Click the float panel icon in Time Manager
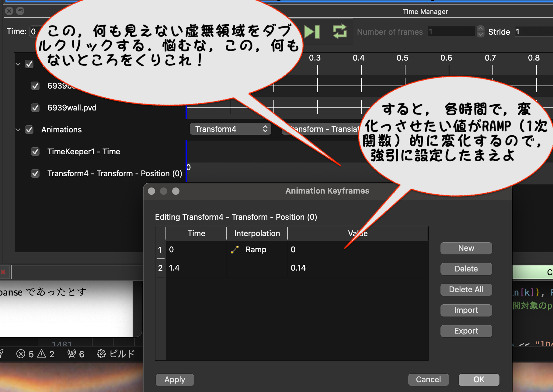The width and height of the screenshot is (553, 392). click(20, 11)
